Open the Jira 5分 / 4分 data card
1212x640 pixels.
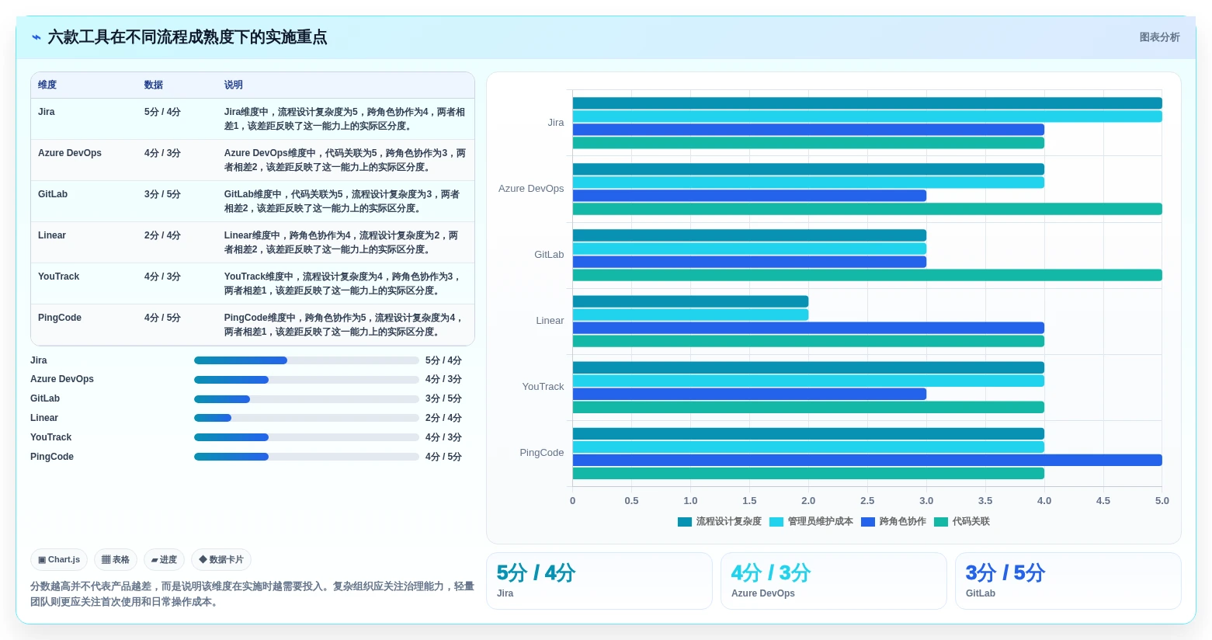point(599,581)
